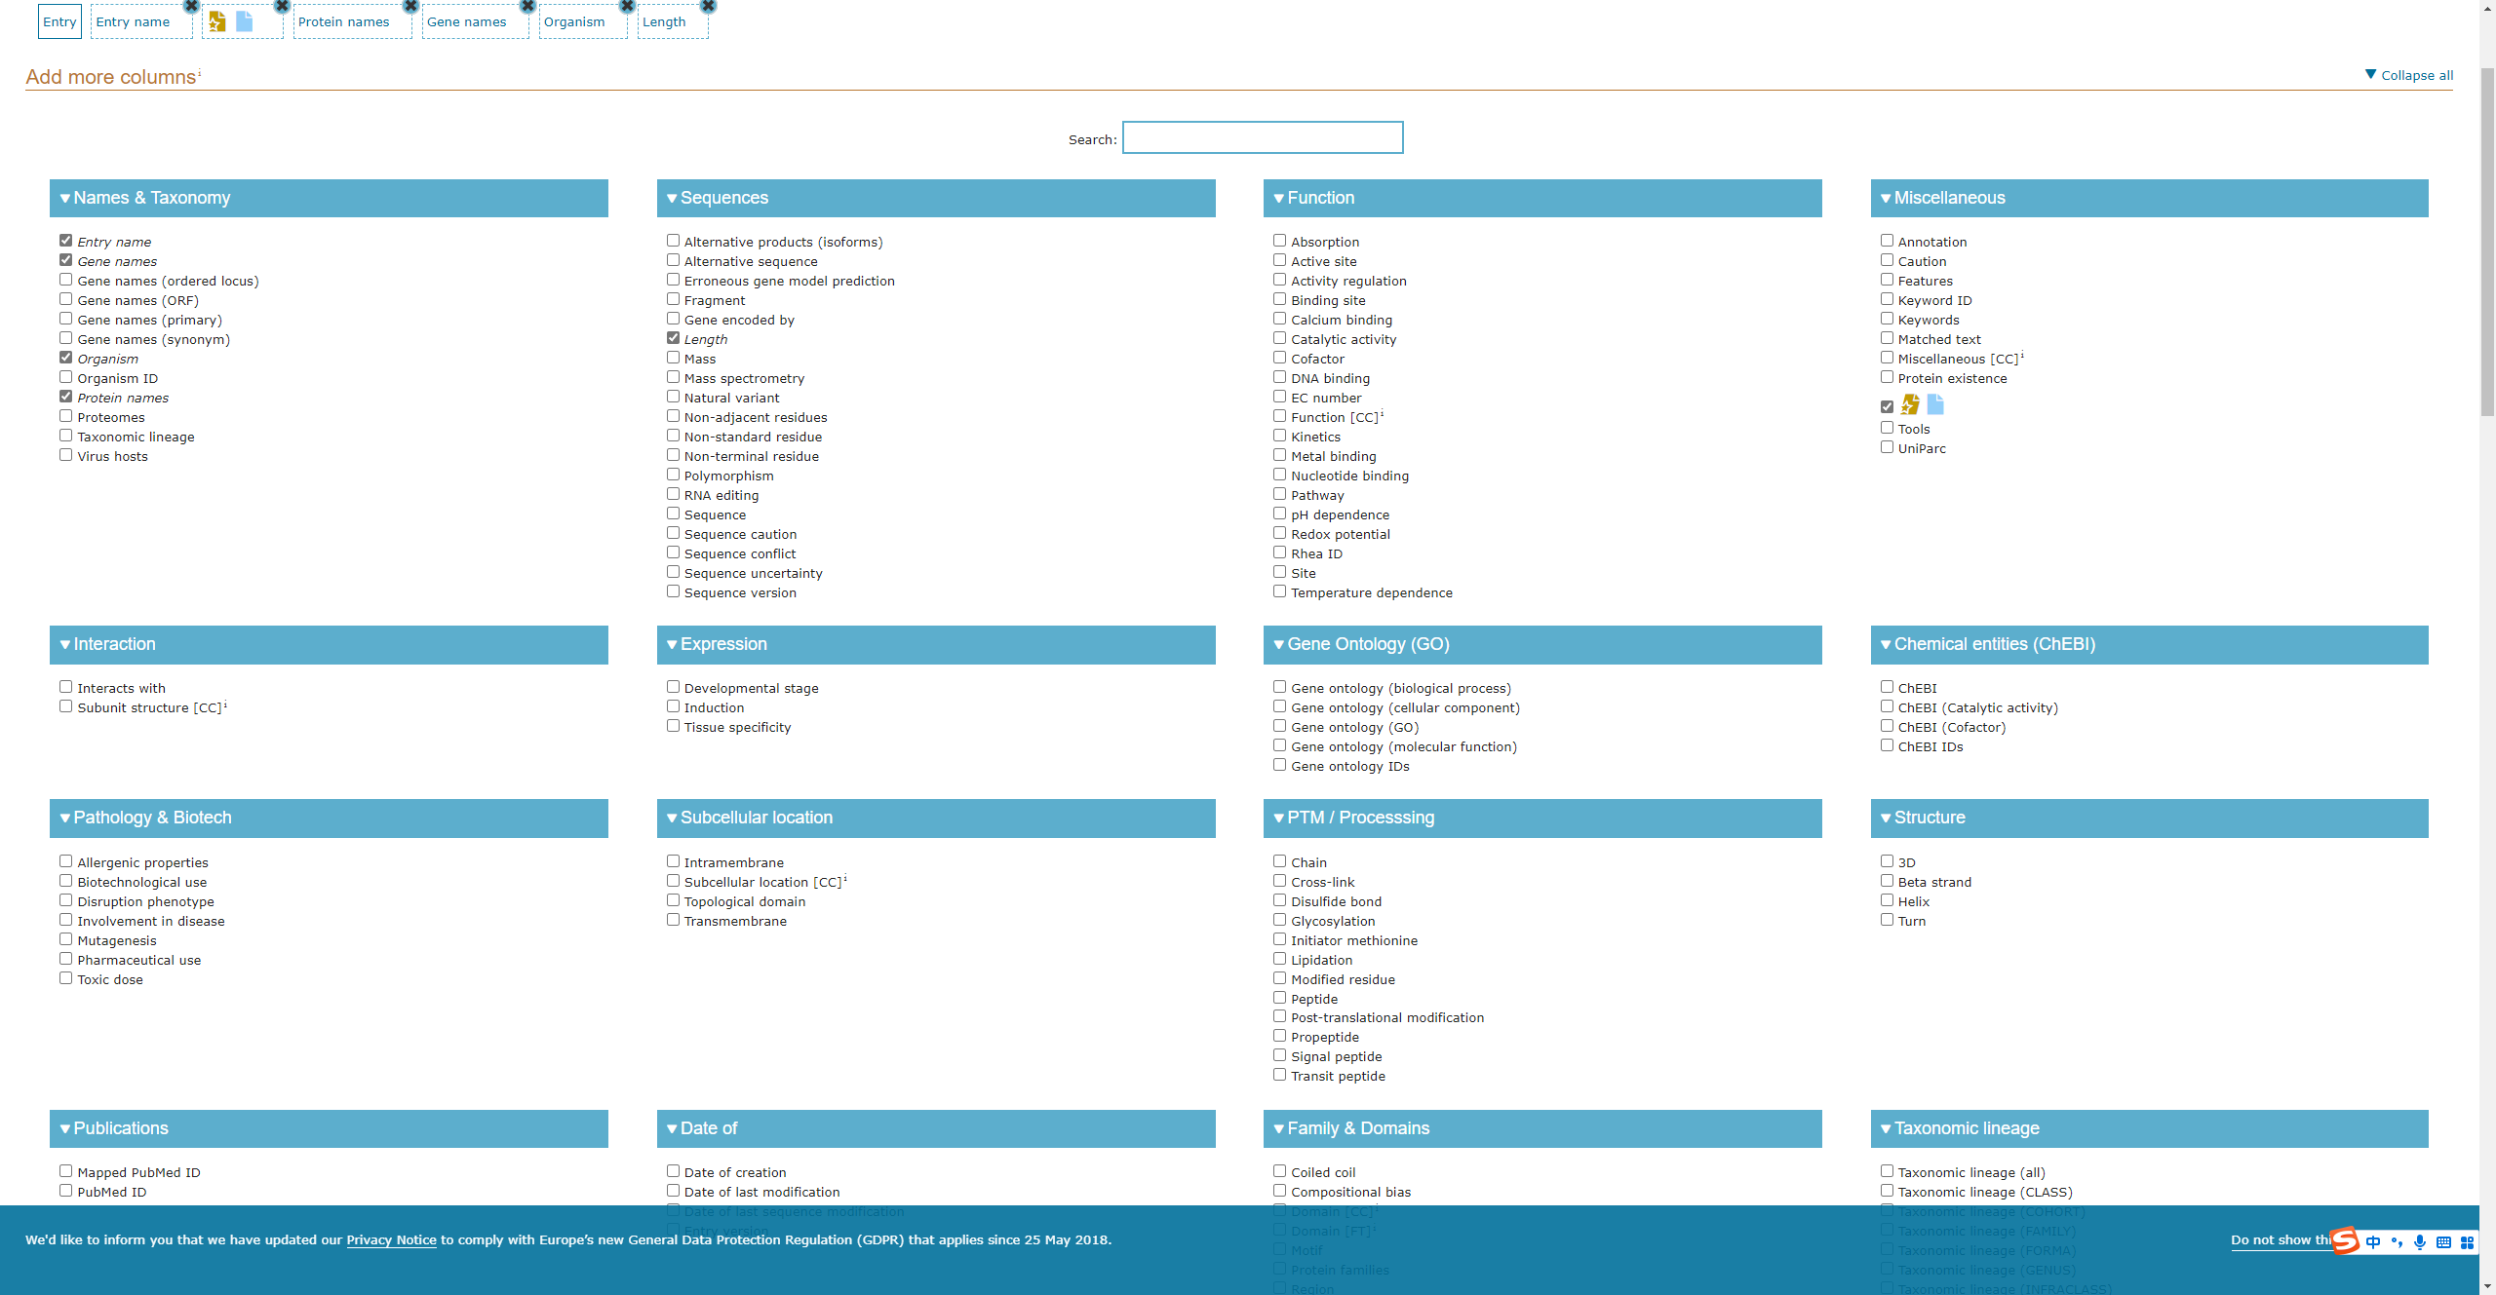Enable the Catalytic activity checkbox

pyautogui.click(x=1279, y=338)
